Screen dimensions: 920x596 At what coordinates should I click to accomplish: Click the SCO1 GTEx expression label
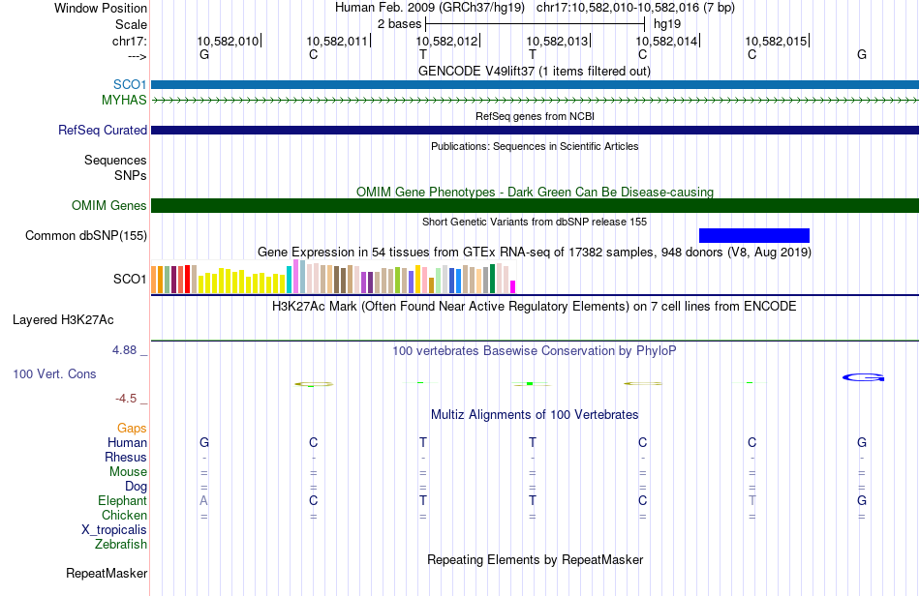click(x=130, y=279)
